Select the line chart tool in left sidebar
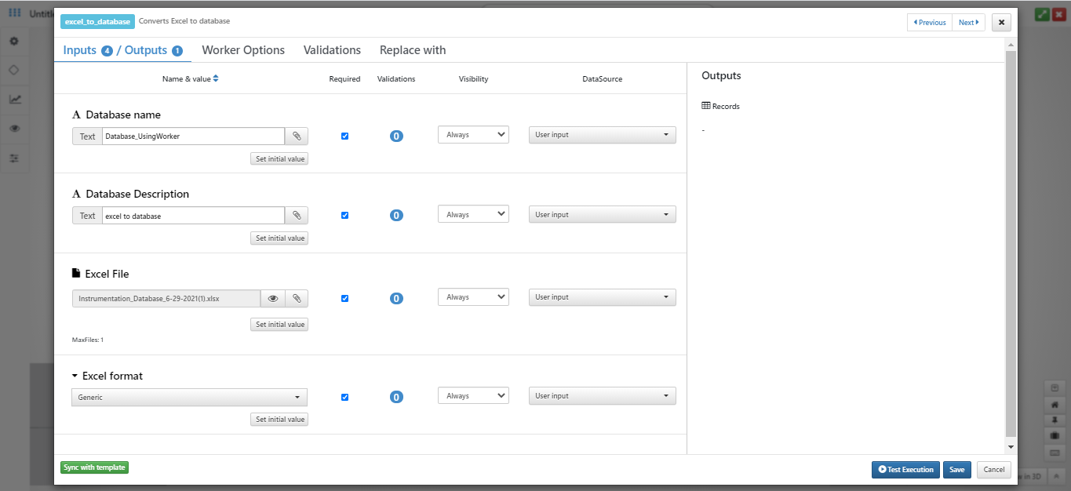This screenshot has width=1071, height=491. pyautogui.click(x=14, y=100)
